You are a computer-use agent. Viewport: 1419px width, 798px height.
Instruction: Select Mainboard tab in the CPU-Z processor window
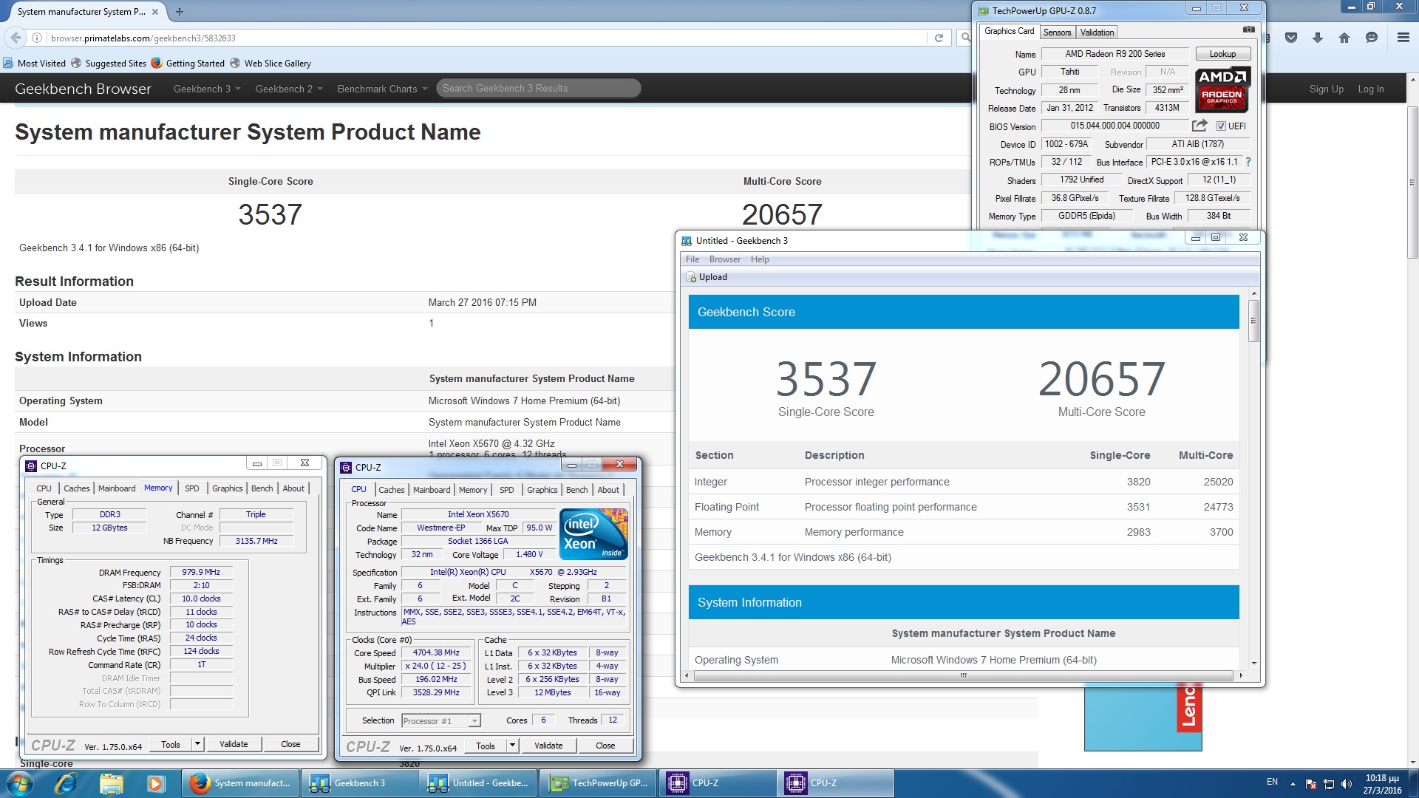coord(432,490)
